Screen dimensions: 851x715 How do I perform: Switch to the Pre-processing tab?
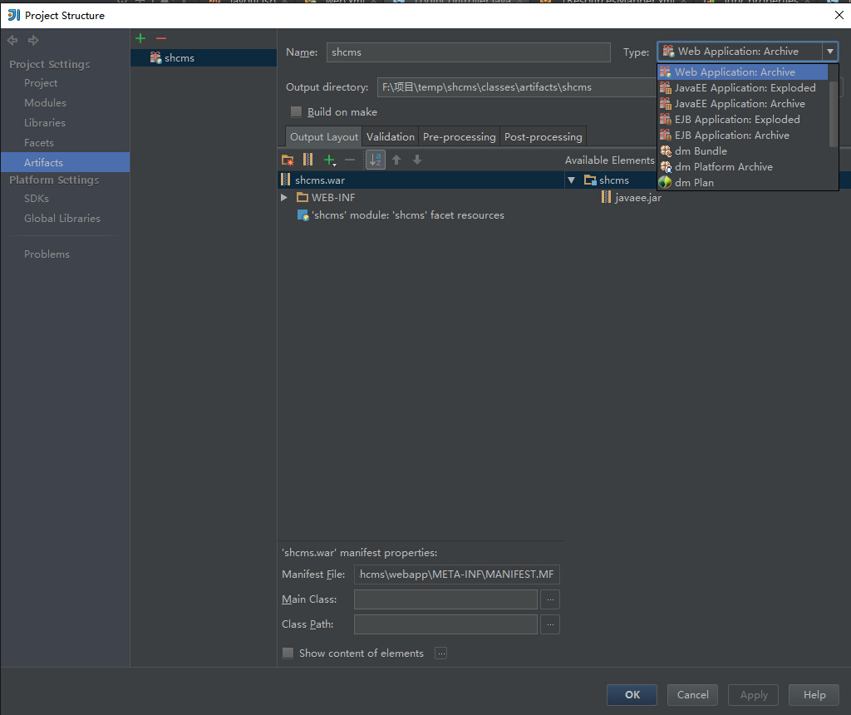(x=459, y=137)
